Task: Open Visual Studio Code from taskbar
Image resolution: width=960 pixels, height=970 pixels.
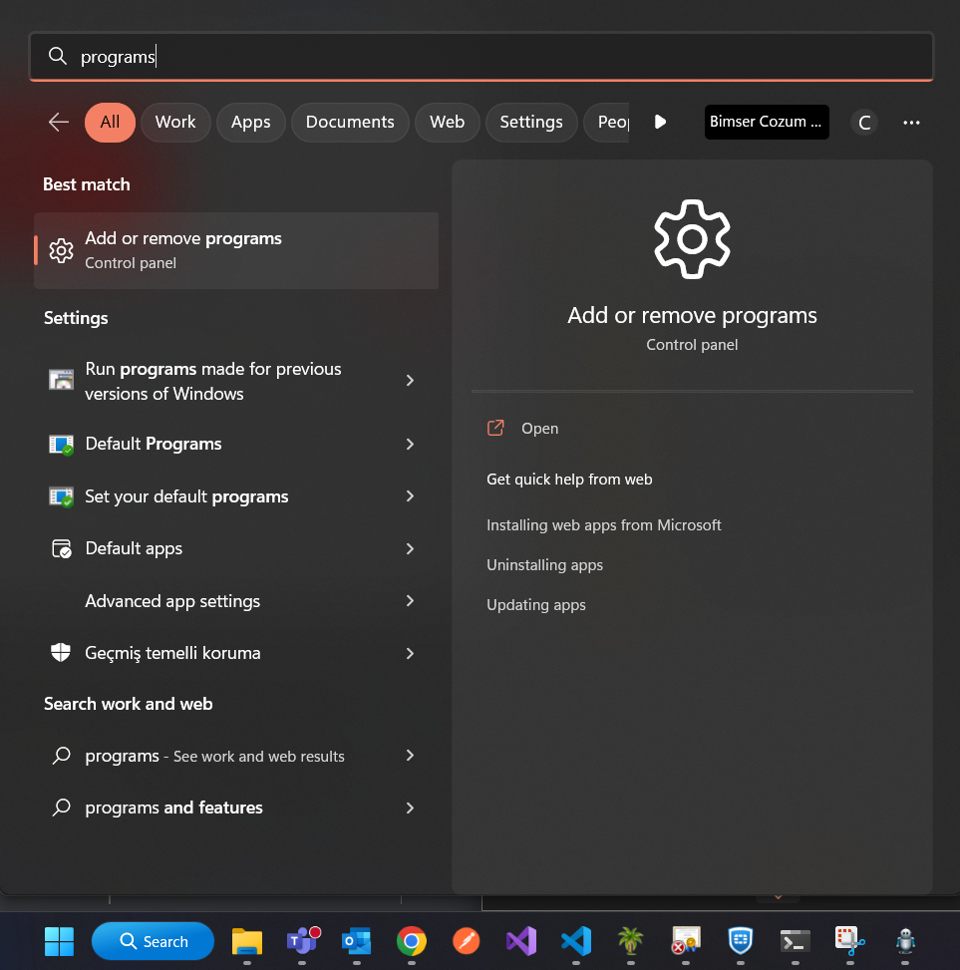Action: point(575,940)
